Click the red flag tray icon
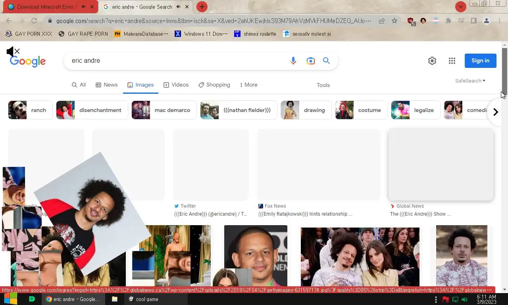The height and width of the screenshot is (305, 508). tap(445, 299)
